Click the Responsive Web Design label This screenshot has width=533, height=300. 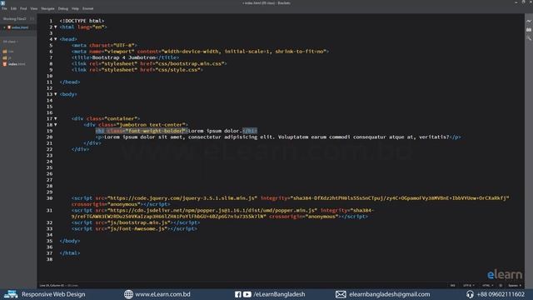pos(53,294)
